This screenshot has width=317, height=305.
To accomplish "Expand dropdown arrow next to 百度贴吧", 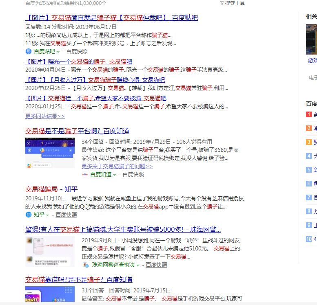I will [x=58, y=52].
